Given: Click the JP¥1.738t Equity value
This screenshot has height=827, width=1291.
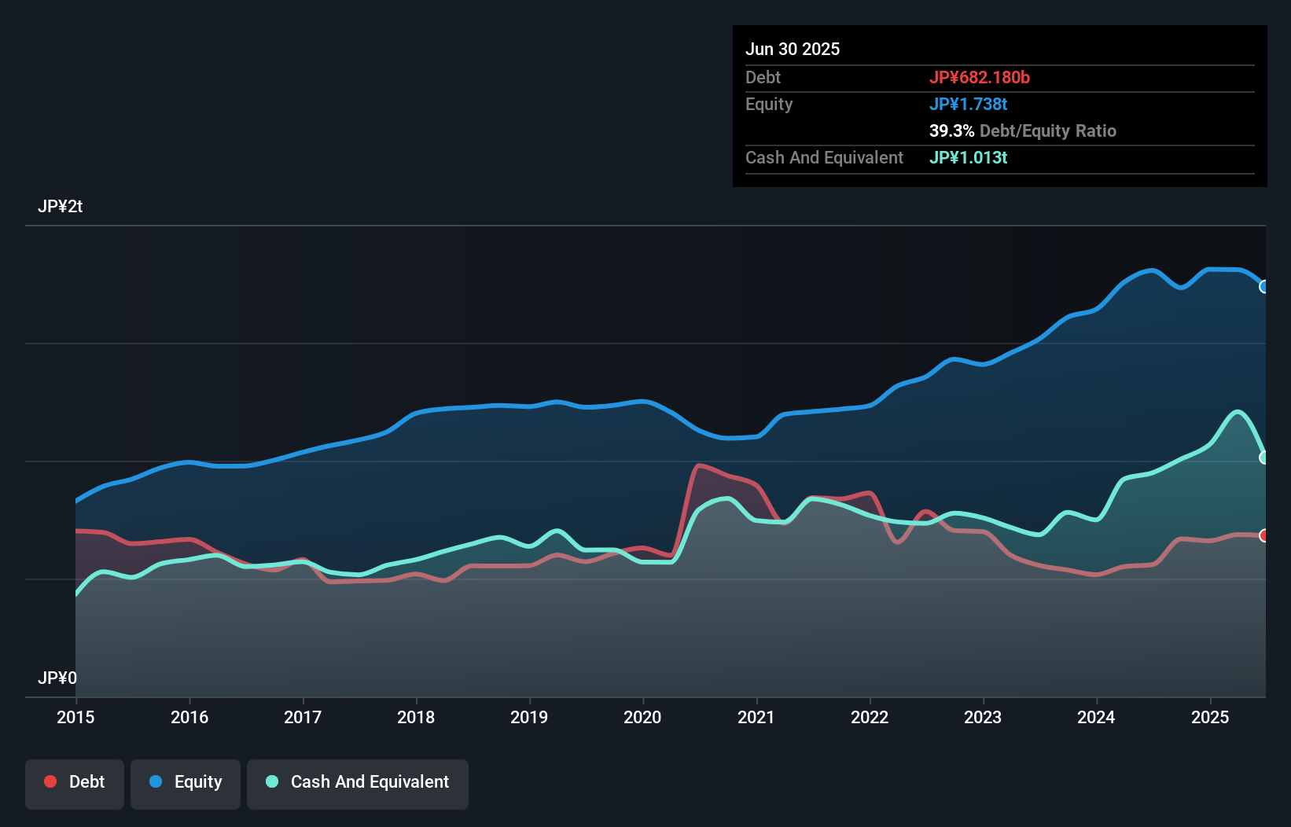Looking at the screenshot, I should click(968, 104).
